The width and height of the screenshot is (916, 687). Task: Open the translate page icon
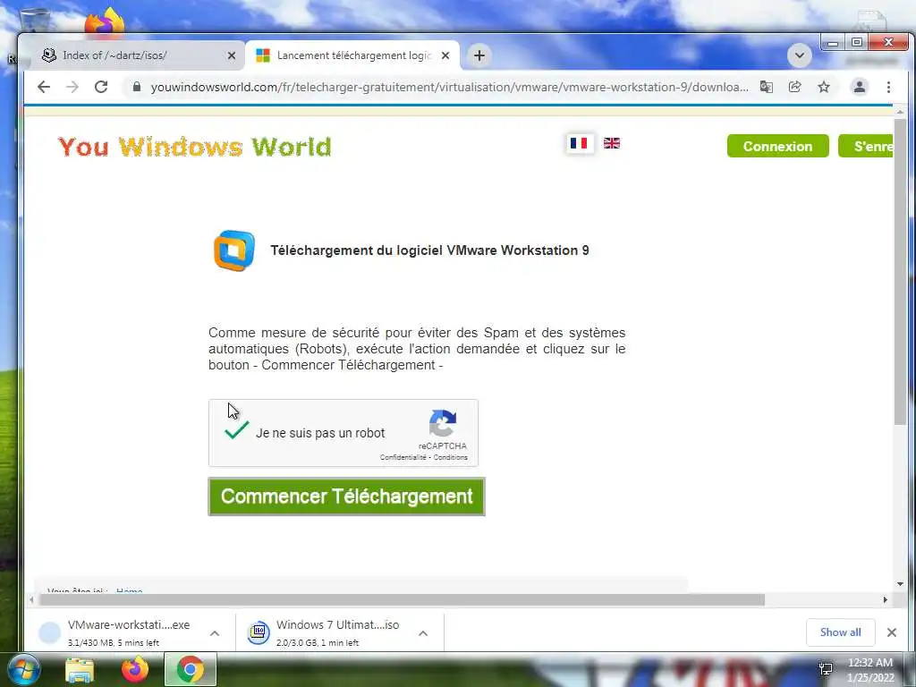[x=766, y=87]
